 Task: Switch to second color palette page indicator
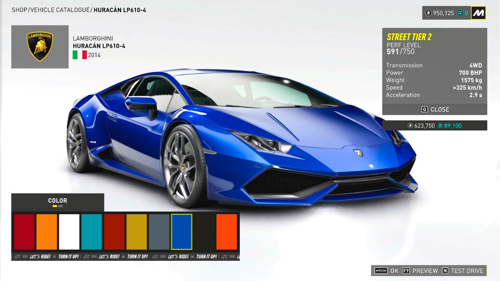[60, 206]
